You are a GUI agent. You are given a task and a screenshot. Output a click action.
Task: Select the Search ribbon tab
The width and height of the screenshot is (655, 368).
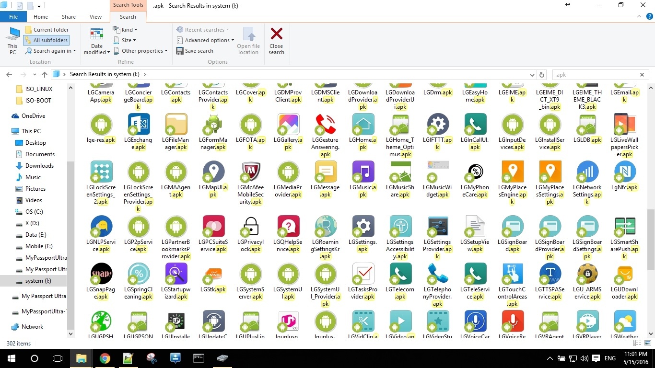(x=128, y=17)
